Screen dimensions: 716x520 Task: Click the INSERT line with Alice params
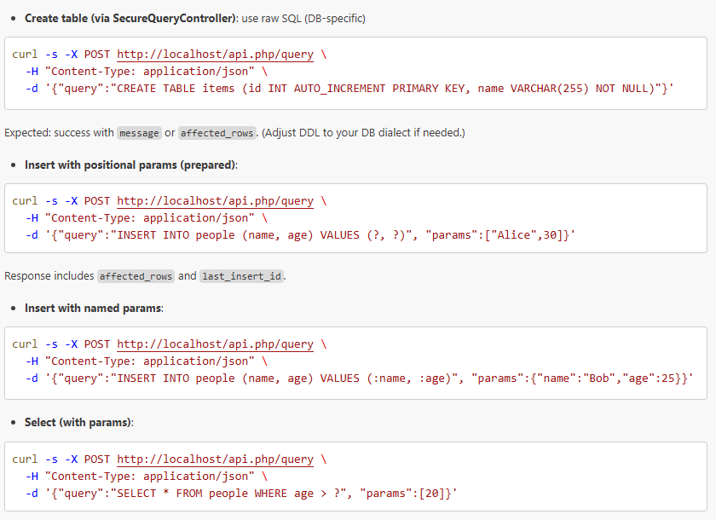coord(300,235)
